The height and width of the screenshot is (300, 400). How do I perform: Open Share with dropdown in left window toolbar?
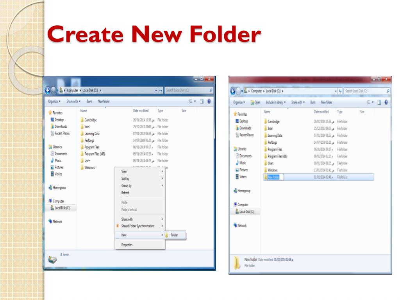click(x=73, y=101)
